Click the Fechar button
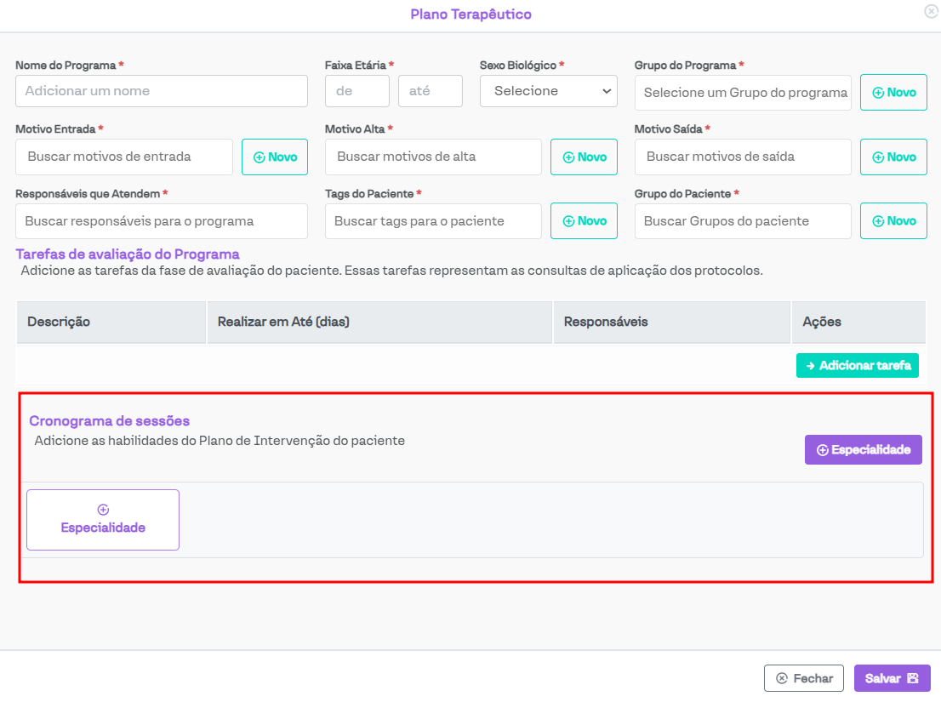Screen dimensions: 941x702 (803, 678)
